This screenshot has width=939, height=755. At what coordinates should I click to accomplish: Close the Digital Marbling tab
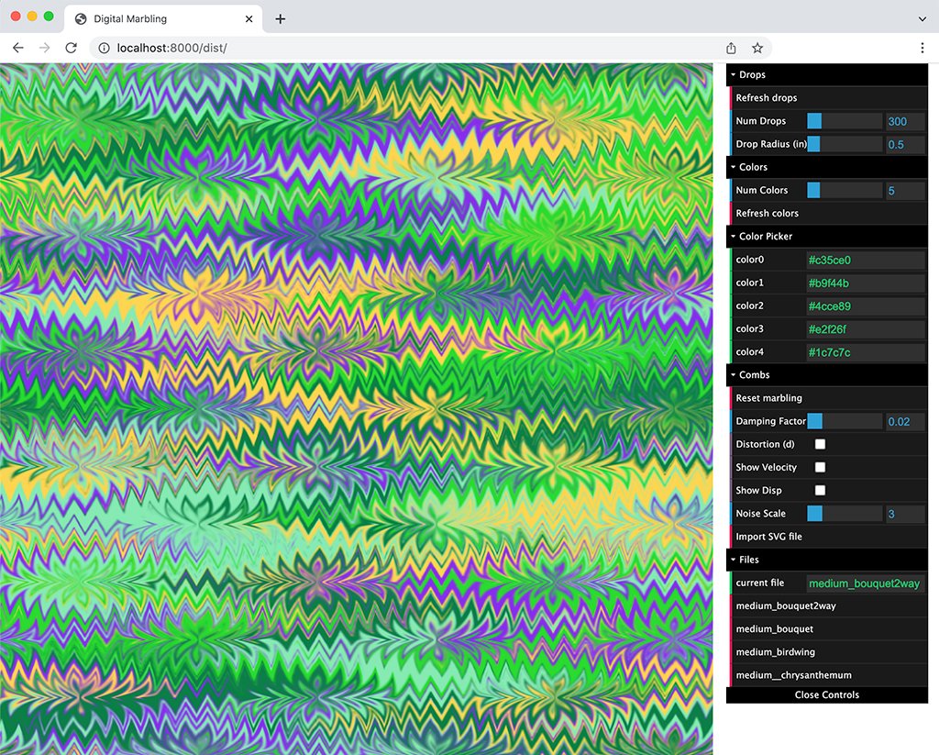click(249, 18)
